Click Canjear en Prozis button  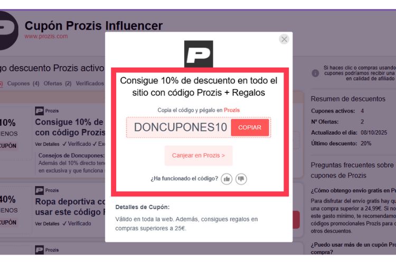click(199, 155)
